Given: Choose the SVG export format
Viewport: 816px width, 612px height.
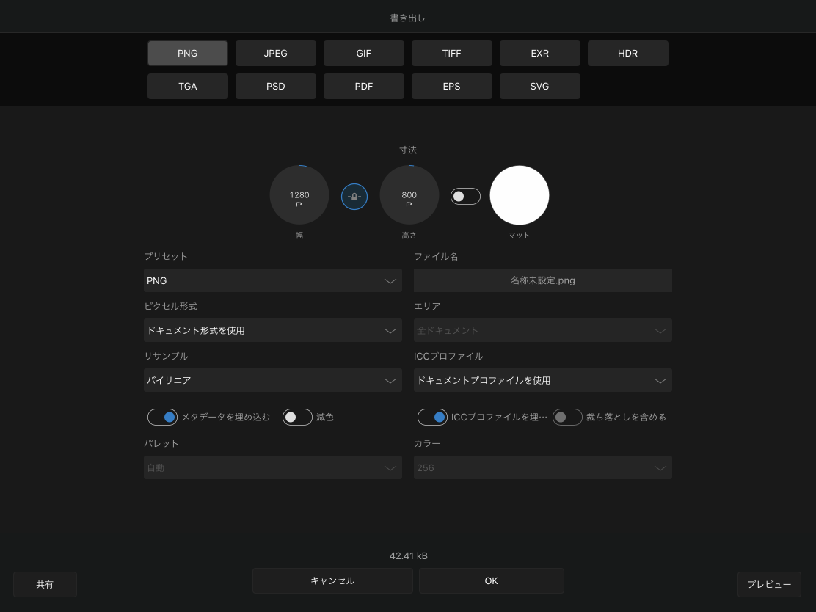Looking at the screenshot, I should click(x=540, y=86).
